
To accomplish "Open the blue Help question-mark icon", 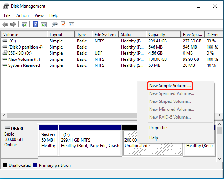I will (35, 24).
